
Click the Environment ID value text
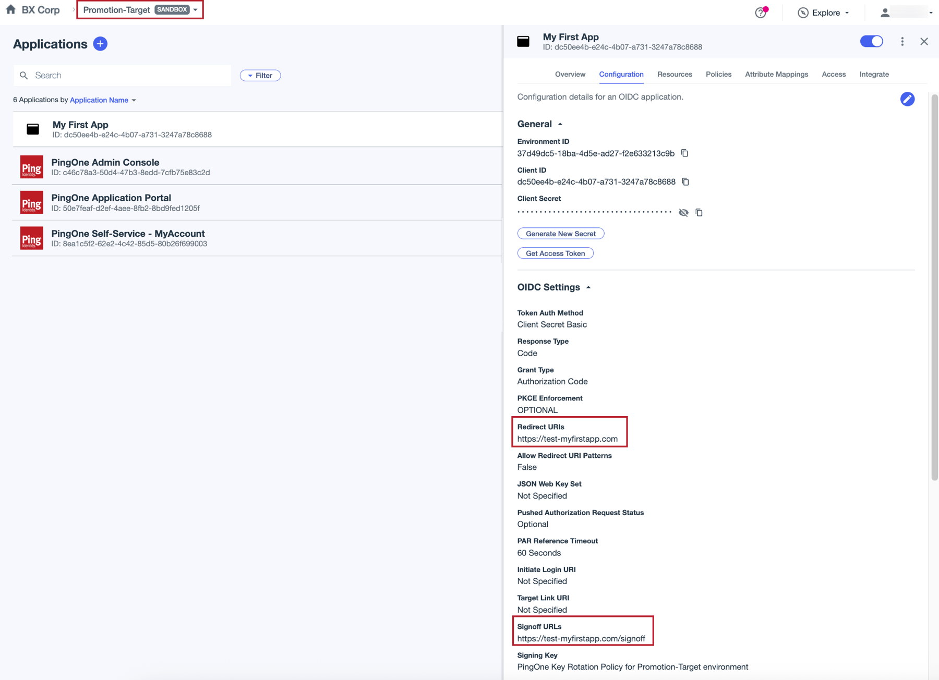pyautogui.click(x=595, y=153)
